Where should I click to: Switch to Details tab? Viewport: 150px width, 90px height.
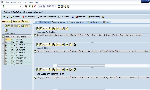point(106,22)
